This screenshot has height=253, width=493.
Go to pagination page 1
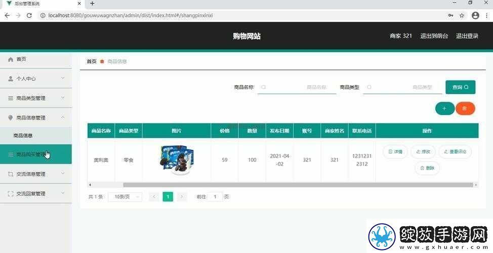pyautogui.click(x=168, y=197)
